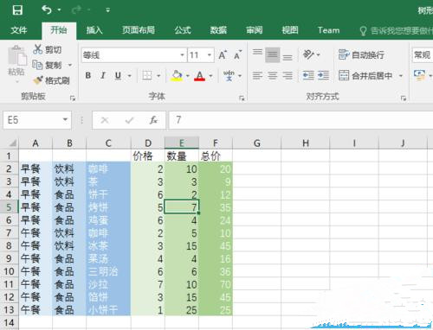Click the decrease font size icon
Viewport: 433px width, 330px height.
pyautogui.click(x=237, y=54)
